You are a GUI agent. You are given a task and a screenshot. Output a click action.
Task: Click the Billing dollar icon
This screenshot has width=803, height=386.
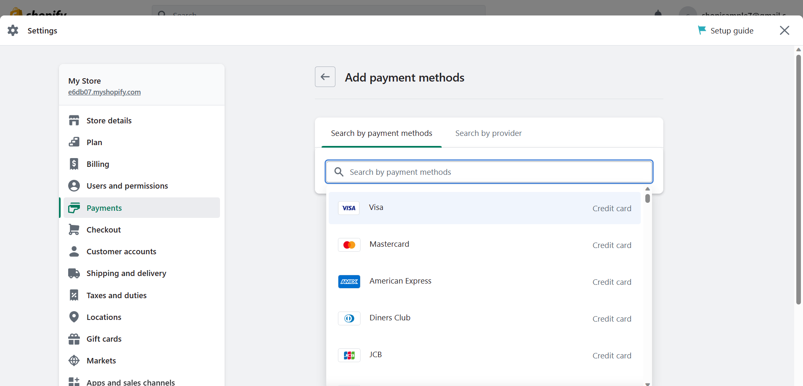[74, 164]
